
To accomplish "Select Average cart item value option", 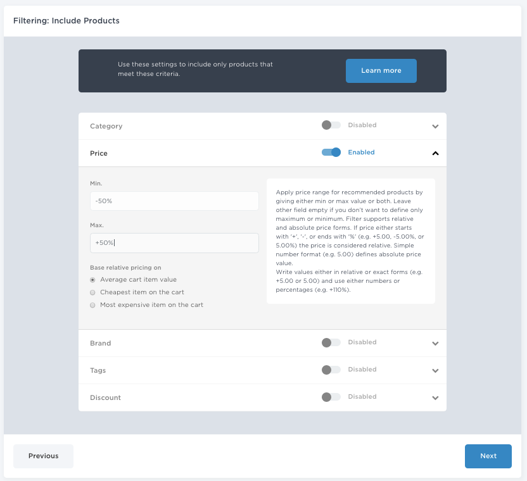I will 92,280.
